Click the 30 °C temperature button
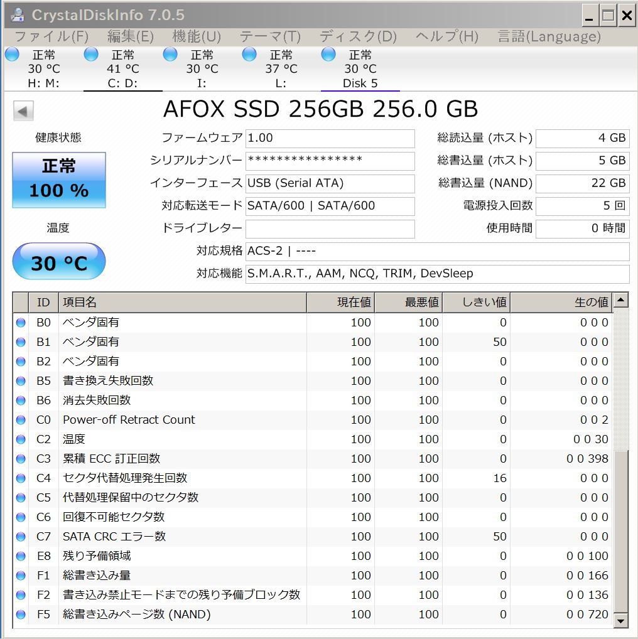The width and height of the screenshot is (638, 639). (59, 261)
